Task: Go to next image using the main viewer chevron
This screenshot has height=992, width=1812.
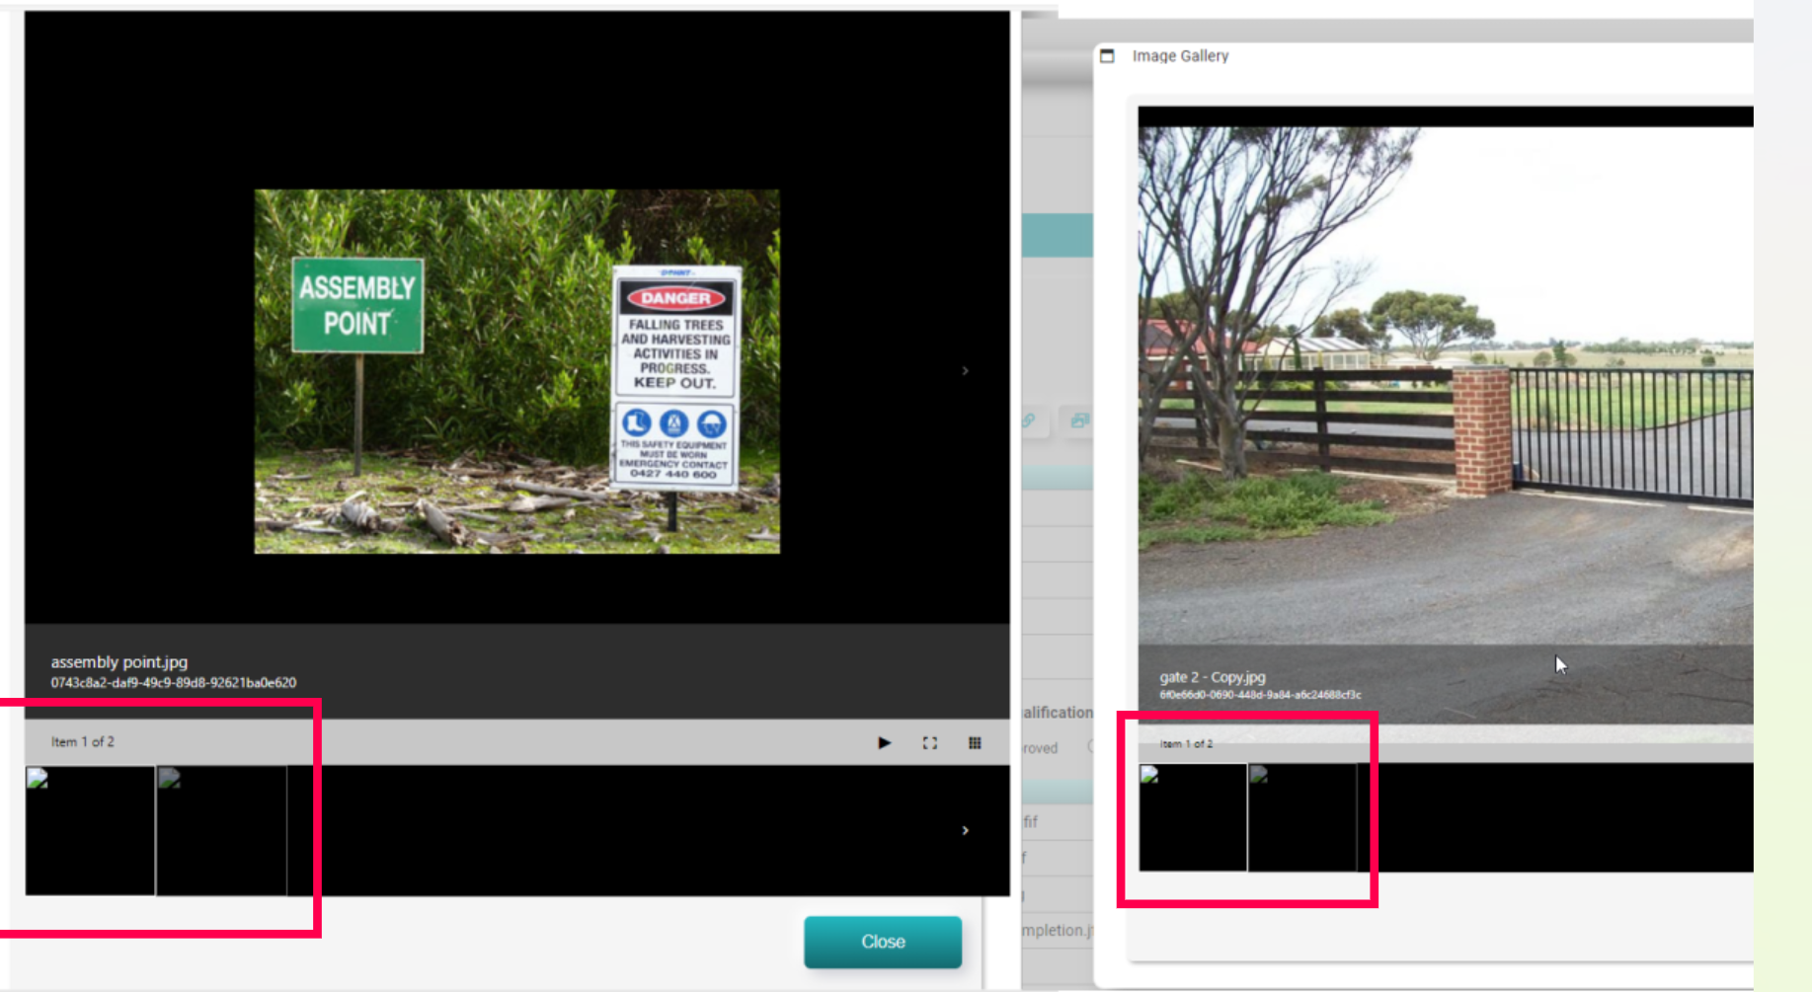Action: pyautogui.click(x=965, y=371)
